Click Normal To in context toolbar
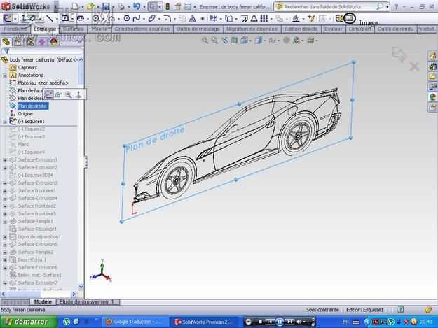438x328 pixels. coord(78,94)
